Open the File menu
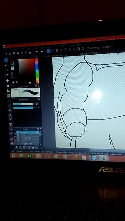125x221 pixels. tap(5, 50)
